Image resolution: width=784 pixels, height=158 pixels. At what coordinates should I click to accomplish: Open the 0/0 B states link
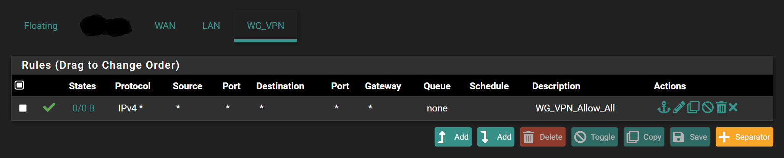coord(84,108)
